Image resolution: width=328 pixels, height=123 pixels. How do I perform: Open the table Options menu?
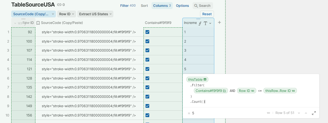coord(182,6)
